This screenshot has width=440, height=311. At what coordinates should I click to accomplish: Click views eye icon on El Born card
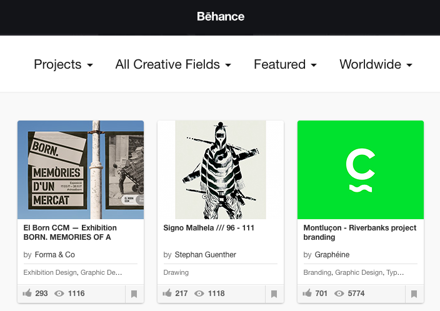59,294
